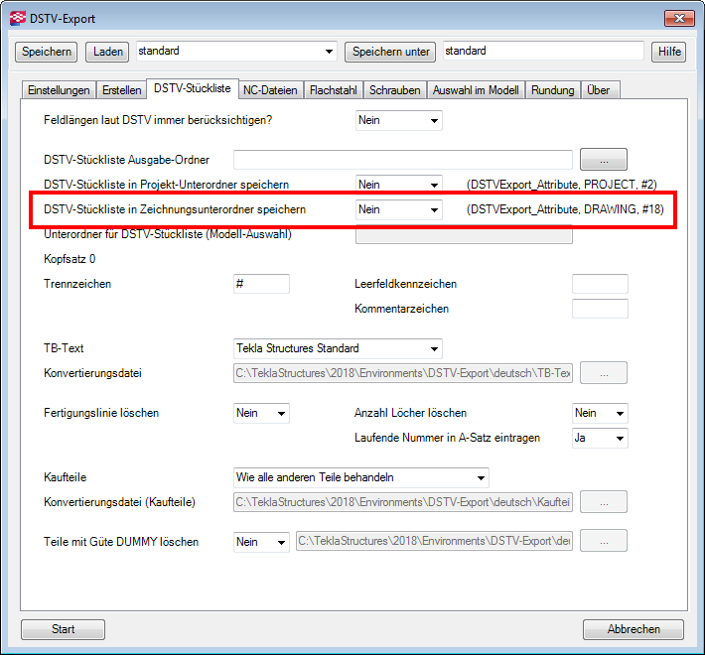705x655 pixels.
Task: Switch to the Einstellungen tab
Action: click(x=59, y=90)
